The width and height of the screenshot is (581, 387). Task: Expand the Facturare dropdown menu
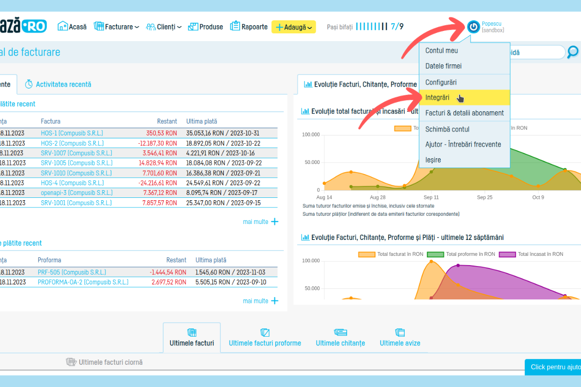click(116, 27)
